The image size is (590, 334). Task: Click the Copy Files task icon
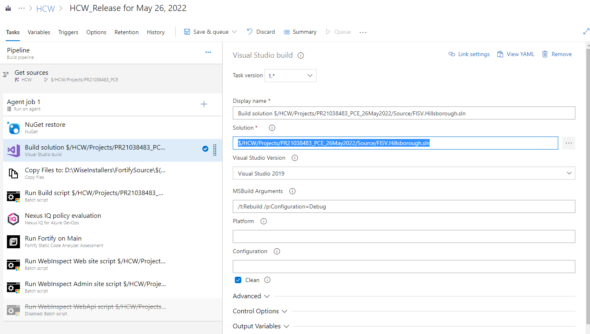[13, 174]
